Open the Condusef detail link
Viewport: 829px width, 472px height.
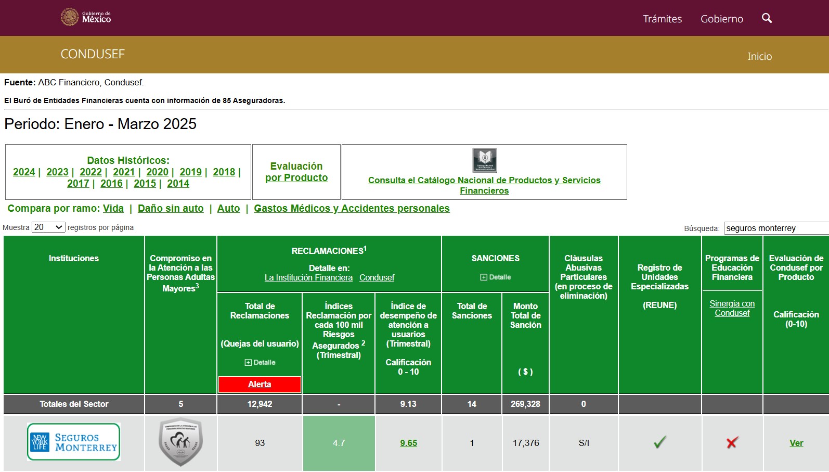coord(377,278)
